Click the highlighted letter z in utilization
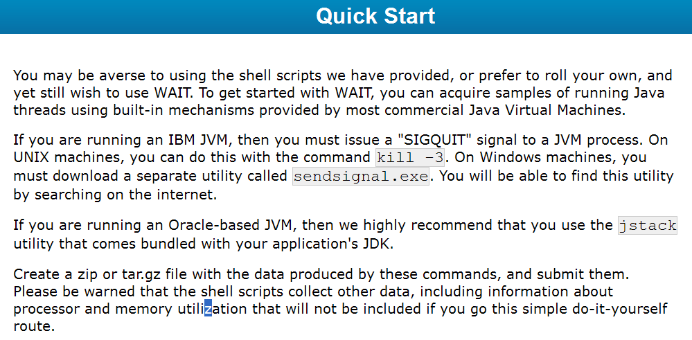 click(x=208, y=309)
